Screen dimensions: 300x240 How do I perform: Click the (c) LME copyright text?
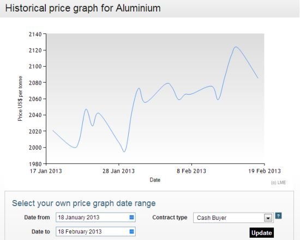click(x=278, y=183)
